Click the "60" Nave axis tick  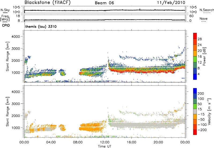[191, 16]
